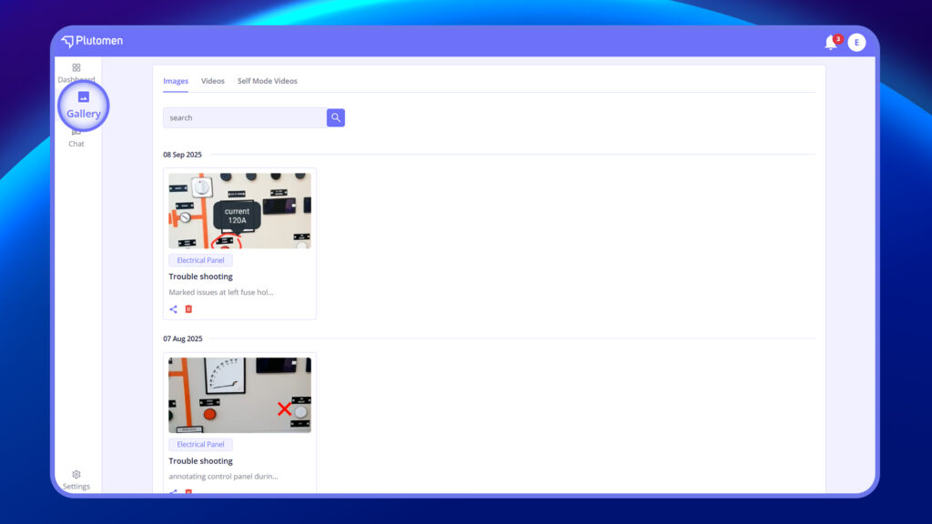Focus the search input field
Screen dimensions: 932x524
(x=245, y=117)
